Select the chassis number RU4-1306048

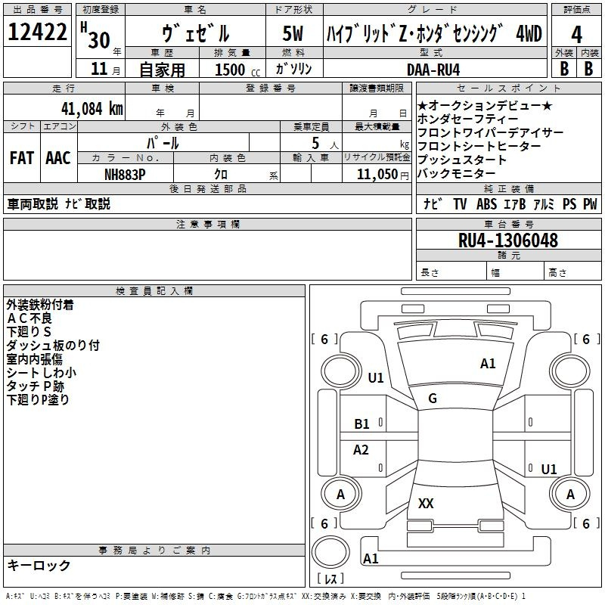point(508,240)
